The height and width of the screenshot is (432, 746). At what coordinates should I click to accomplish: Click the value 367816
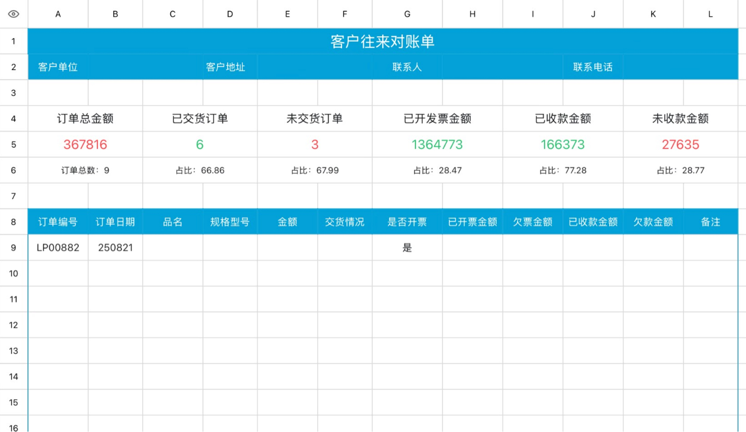[x=86, y=145]
